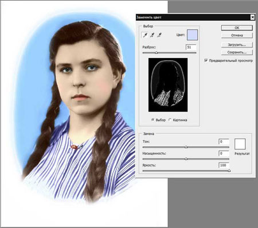
Task: Click the Разброс value field
Action: tap(191, 47)
